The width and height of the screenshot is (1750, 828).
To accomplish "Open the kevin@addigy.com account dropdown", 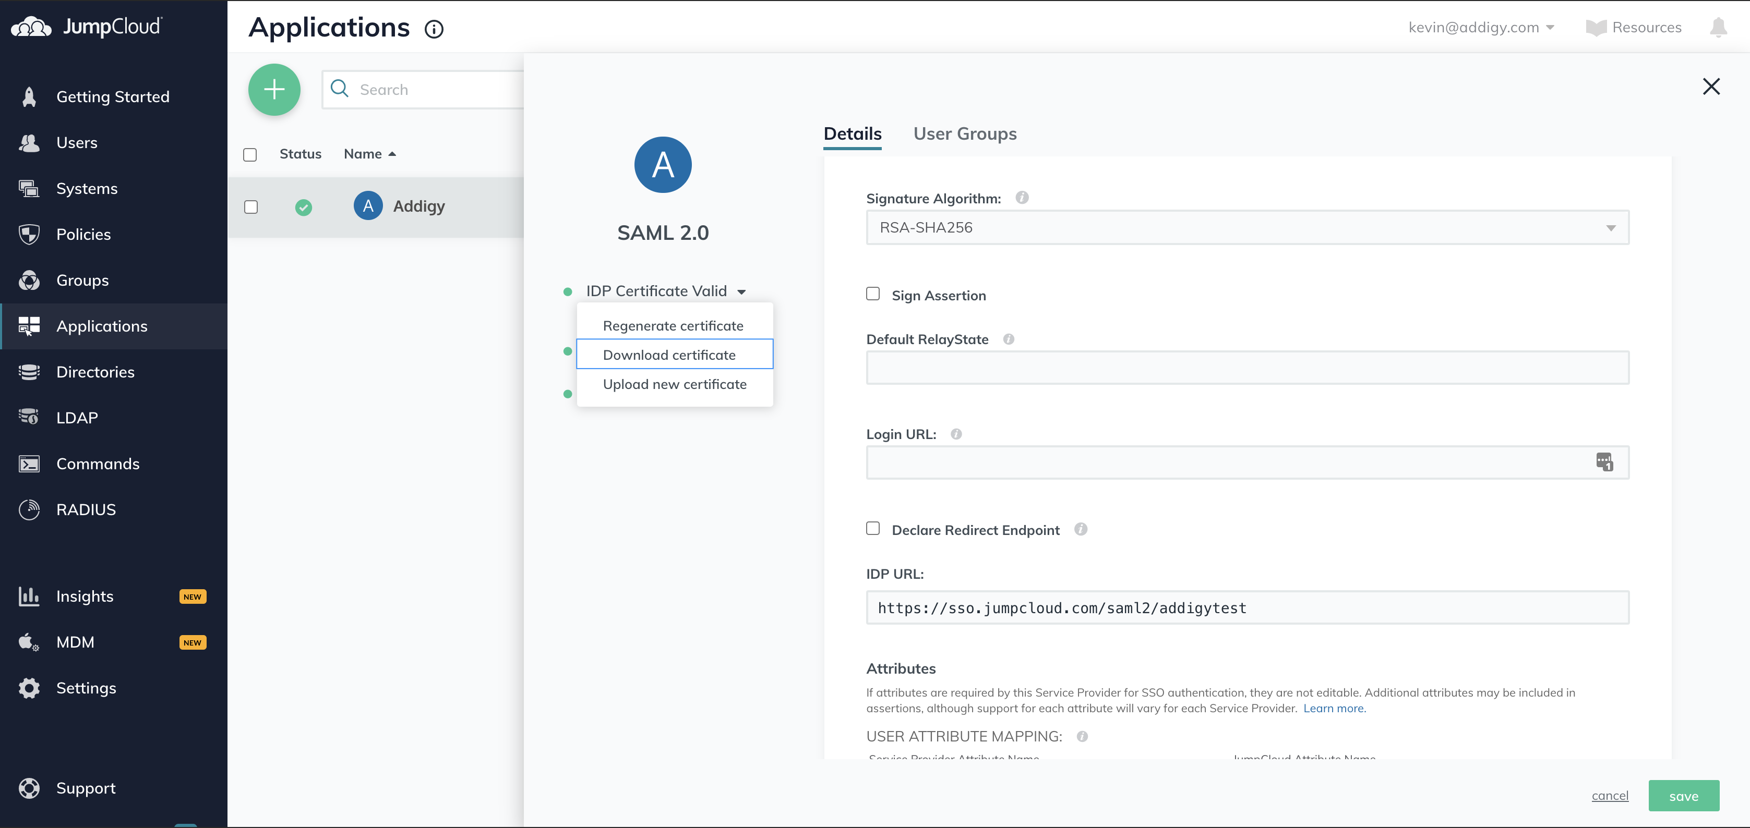I will pos(1481,28).
